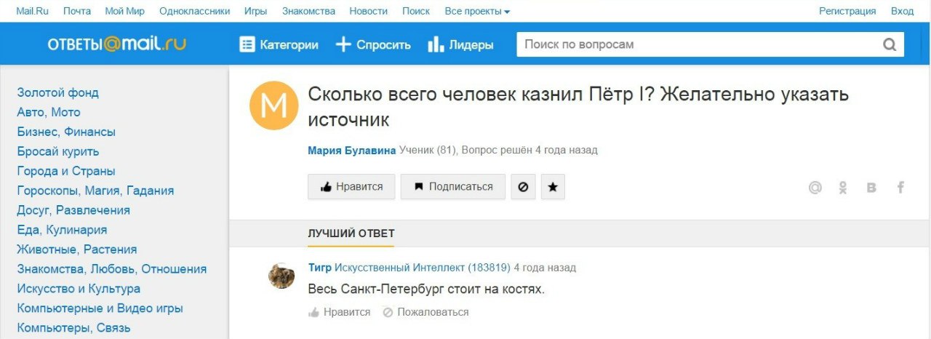
Task: Go to Мой Мир
Action: coord(125,11)
